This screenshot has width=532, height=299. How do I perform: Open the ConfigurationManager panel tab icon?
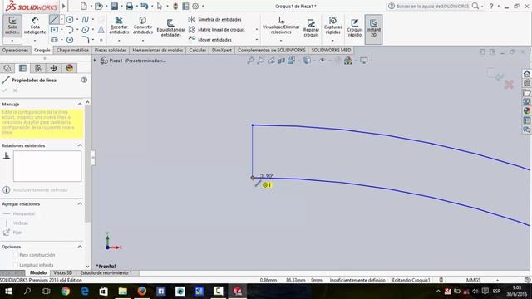coord(38,68)
